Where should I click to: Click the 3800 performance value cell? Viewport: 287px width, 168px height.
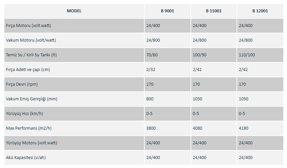pyautogui.click(x=167, y=128)
